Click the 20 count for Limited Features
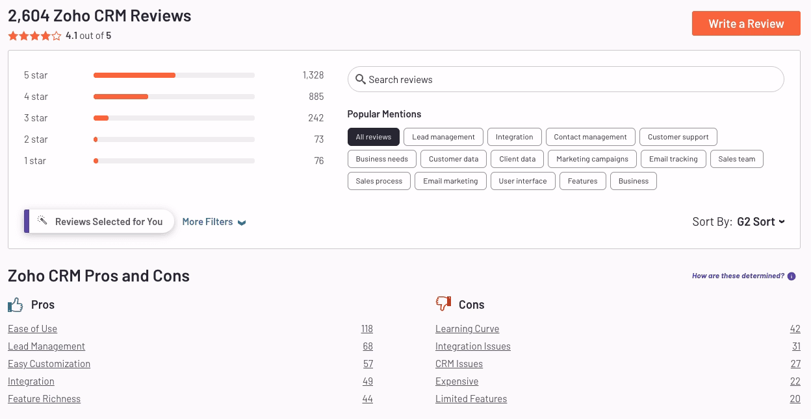This screenshot has width=811, height=419. pos(795,399)
